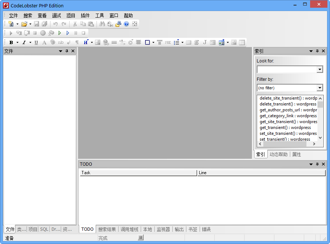Click the Copy icon
This screenshot has width=330, height=244.
tap(83, 24)
